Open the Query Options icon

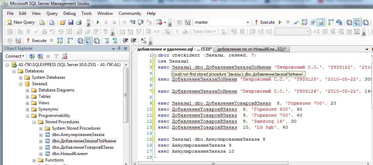coord(312,22)
